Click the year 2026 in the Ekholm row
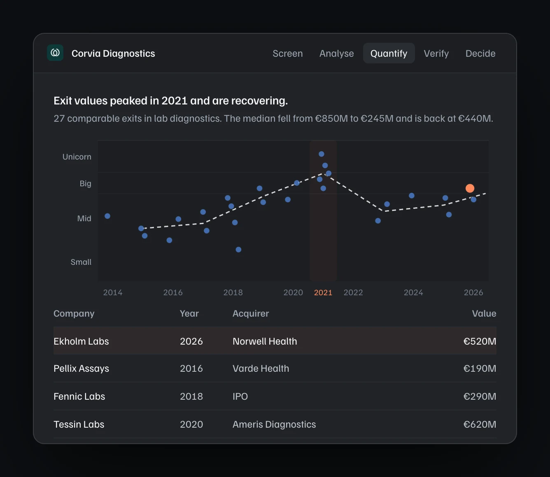The height and width of the screenshot is (477, 550). click(191, 341)
